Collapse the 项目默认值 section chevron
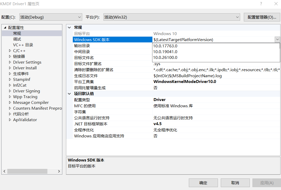This screenshot has width=281, height=190. 69,94
